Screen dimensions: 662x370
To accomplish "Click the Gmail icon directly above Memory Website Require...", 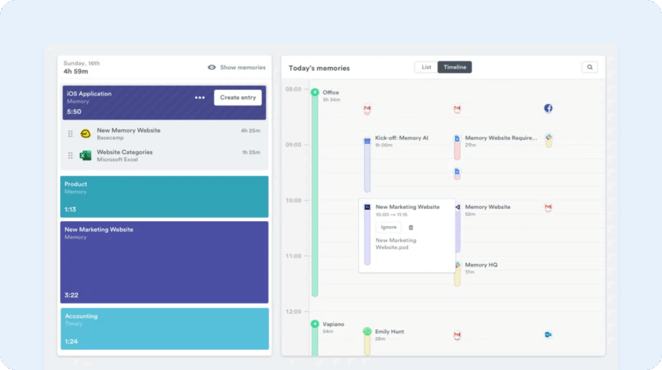I will tap(457, 109).
